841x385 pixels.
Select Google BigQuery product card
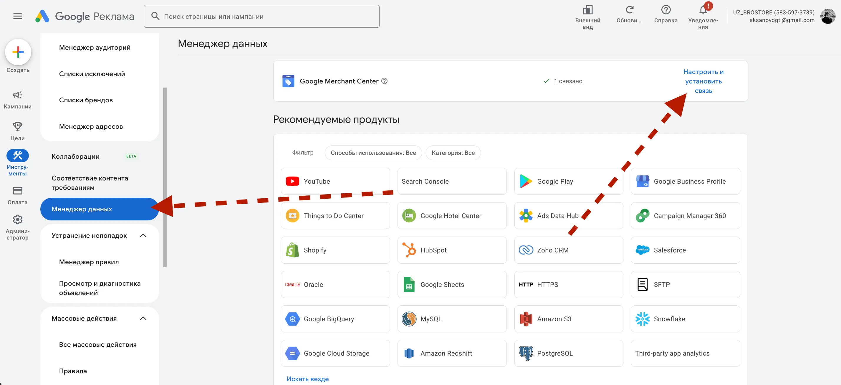coord(335,319)
